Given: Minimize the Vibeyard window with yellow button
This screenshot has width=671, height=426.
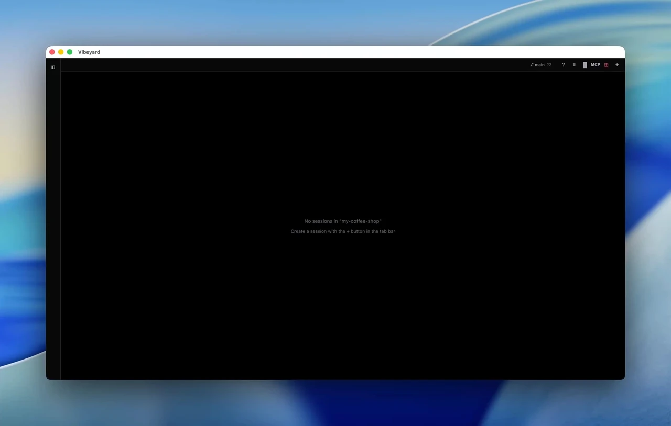Looking at the screenshot, I should pyautogui.click(x=61, y=52).
